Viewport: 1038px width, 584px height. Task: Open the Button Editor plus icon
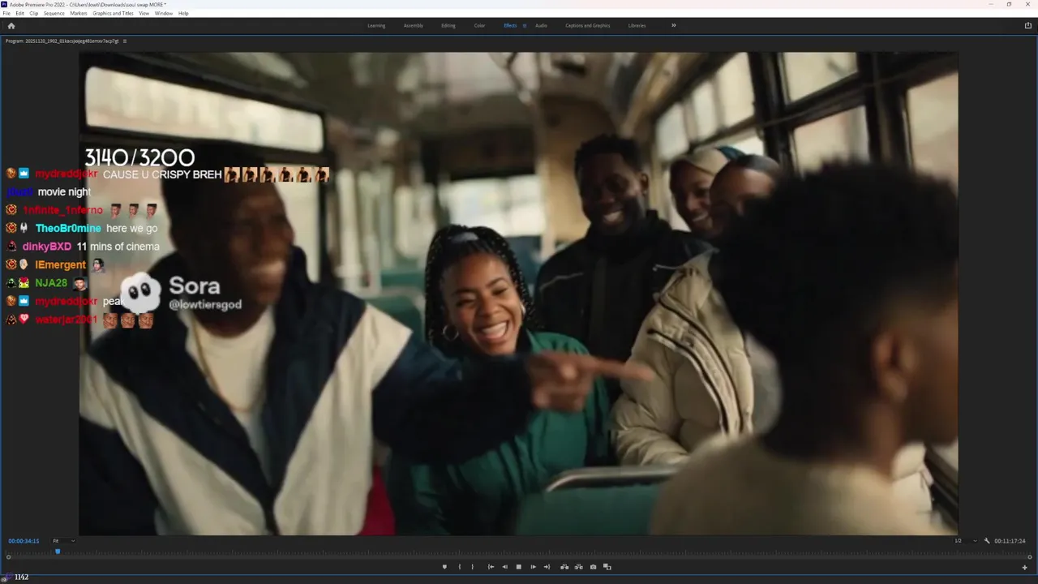coord(1024,567)
